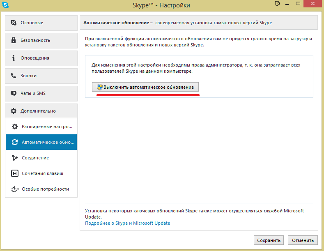Click the chat bubble icon for Чаты и SMS

point(14,93)
